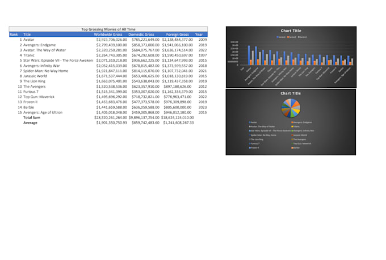Select the Star Wars: Episode VII table cell
386x260 pixels.
pyautogui.click(x=58, y=61)
